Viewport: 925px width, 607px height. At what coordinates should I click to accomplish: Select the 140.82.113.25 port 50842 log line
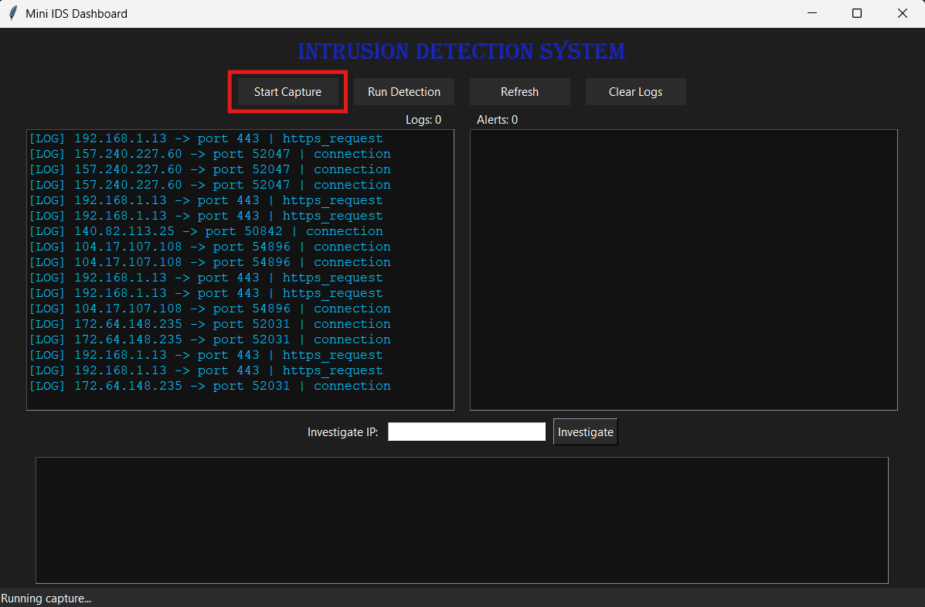click(206, 231)
